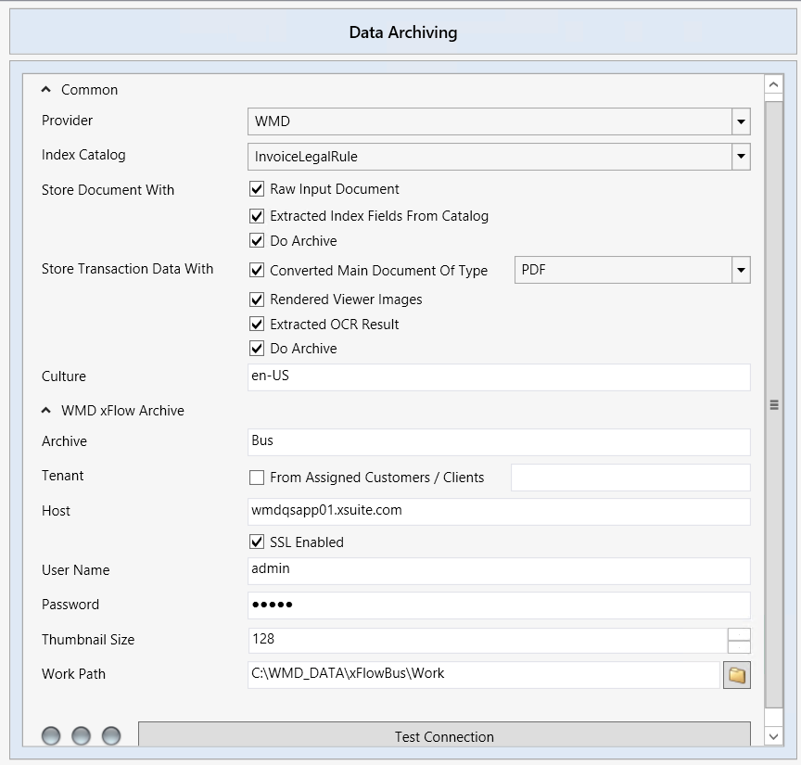Toggle Extracted Index Fields From Catalog
Screen dimensions: 801x765
coord(257,216)
